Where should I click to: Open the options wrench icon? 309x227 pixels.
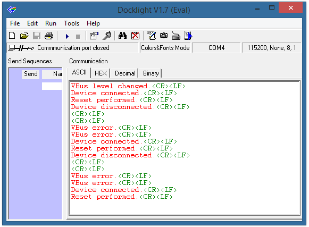pos(106,36)
